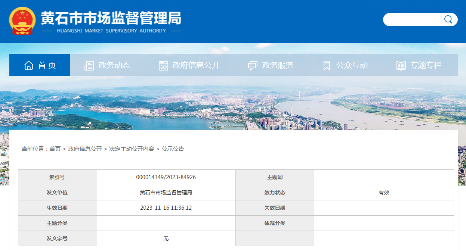Select the 有效 status value
This screenshot has height=250, width=466.
point(384,193)
